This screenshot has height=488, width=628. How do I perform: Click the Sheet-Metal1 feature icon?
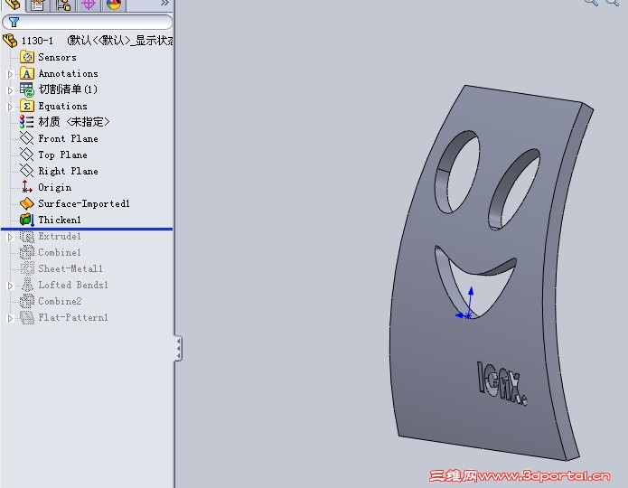[27, 268]
